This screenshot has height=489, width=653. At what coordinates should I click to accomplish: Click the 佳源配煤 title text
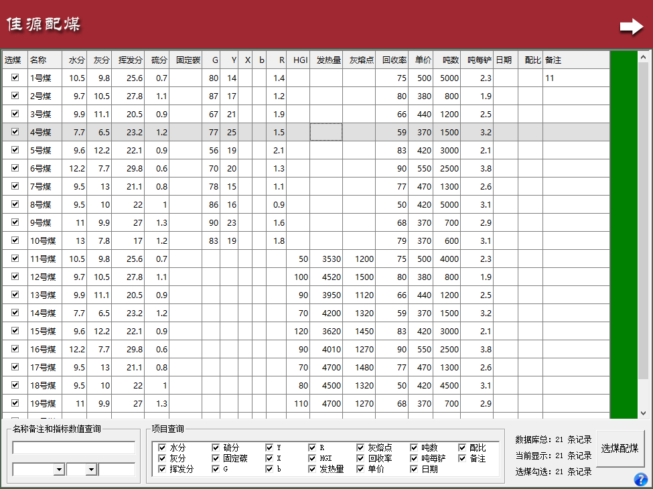43,23
